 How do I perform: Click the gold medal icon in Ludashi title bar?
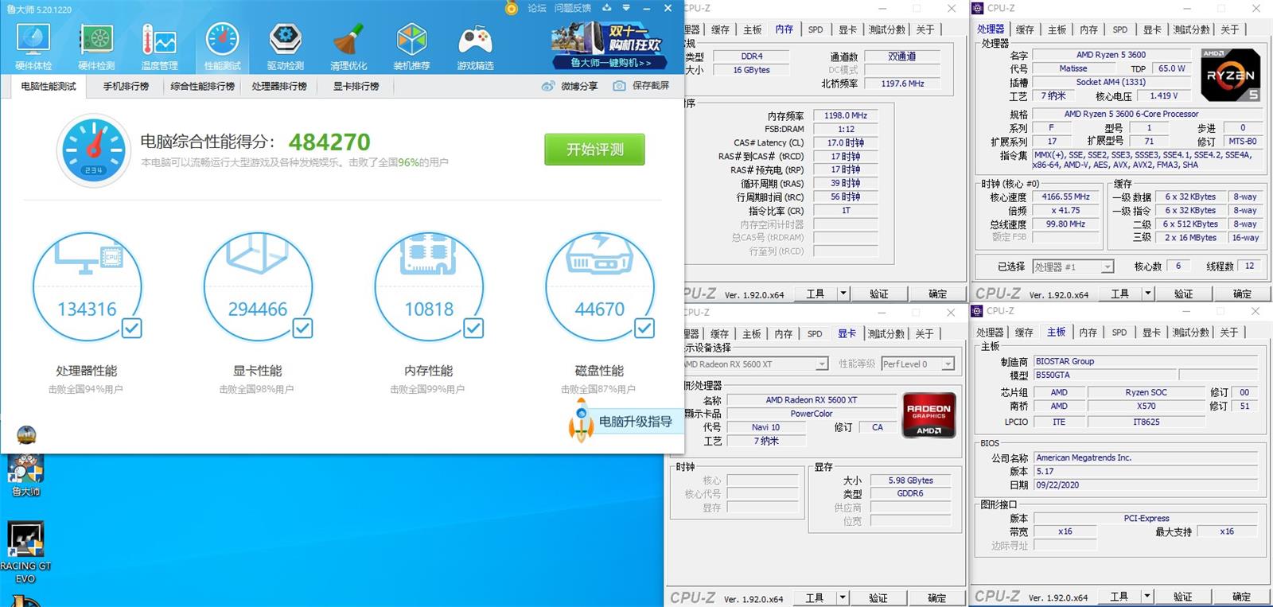click(512, 8)
